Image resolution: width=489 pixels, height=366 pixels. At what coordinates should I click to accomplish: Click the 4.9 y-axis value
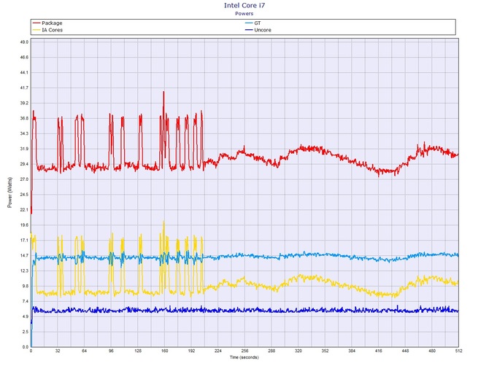coord(26,316)
